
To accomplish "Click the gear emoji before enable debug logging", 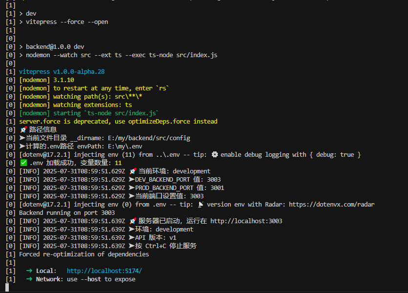I will coord(215,154).
